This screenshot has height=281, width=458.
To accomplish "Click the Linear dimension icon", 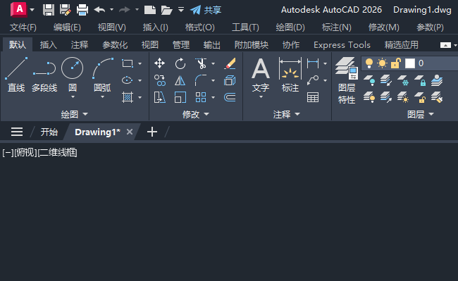I will (313, 63).
